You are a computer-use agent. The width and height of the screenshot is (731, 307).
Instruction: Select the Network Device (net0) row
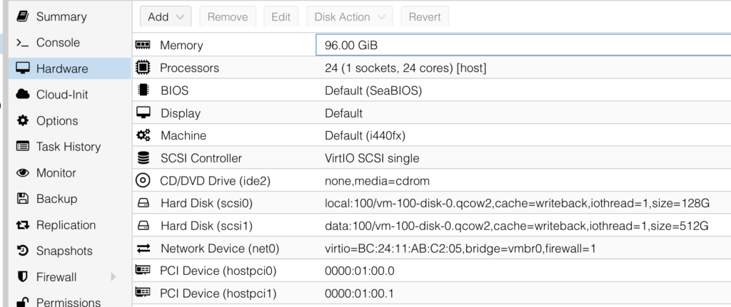[x=428, y=249]
